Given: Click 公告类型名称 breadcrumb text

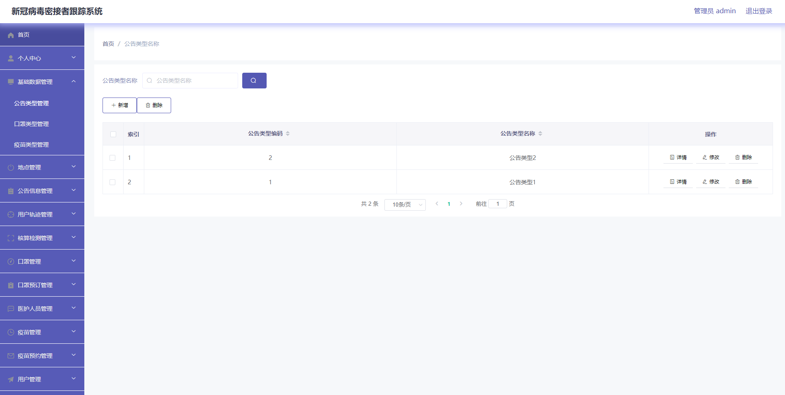Looking at the screenshot, I should tap(142, 44).
